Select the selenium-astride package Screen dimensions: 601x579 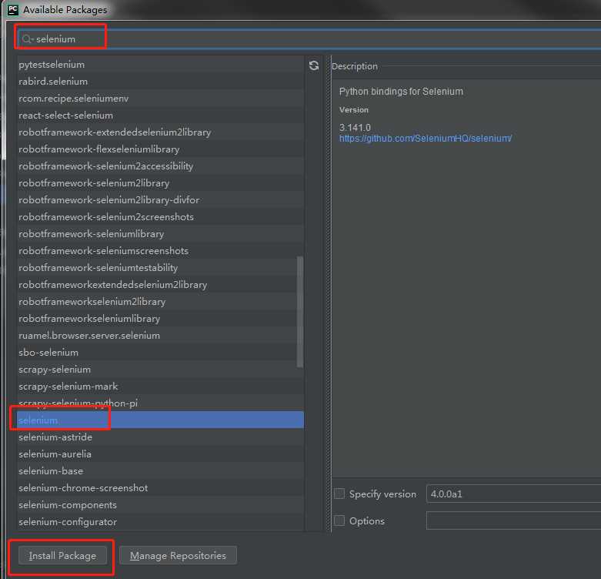click(161, 437)
